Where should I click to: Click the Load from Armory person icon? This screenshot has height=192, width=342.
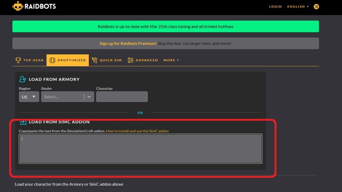click(x=23, y=79)
